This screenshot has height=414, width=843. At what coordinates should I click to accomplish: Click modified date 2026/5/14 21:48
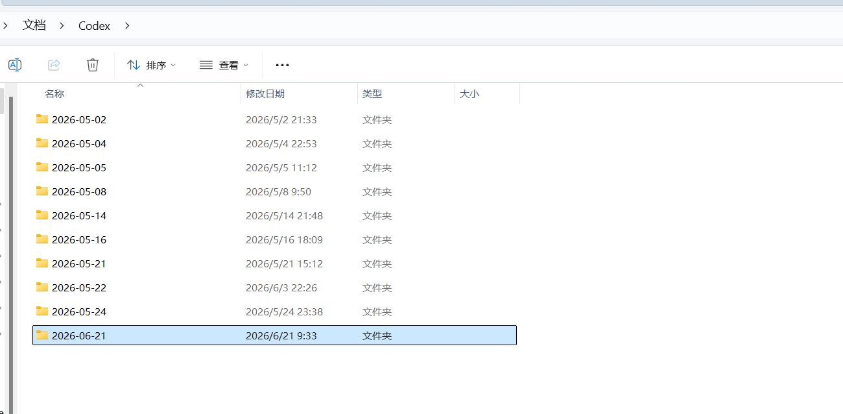(x=284, y=216)
